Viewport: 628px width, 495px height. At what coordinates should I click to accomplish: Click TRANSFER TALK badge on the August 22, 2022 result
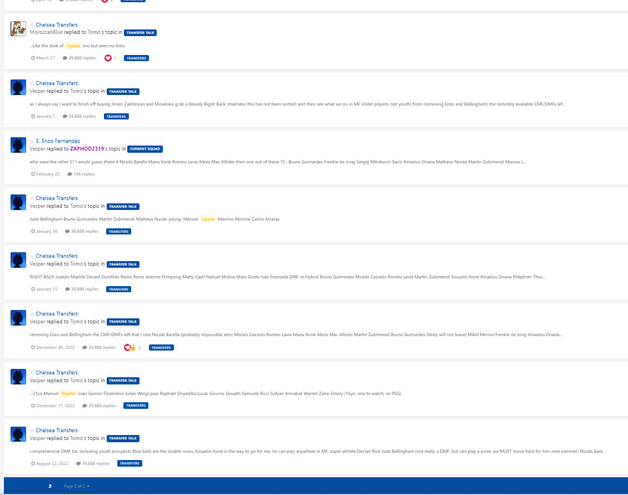123,438
